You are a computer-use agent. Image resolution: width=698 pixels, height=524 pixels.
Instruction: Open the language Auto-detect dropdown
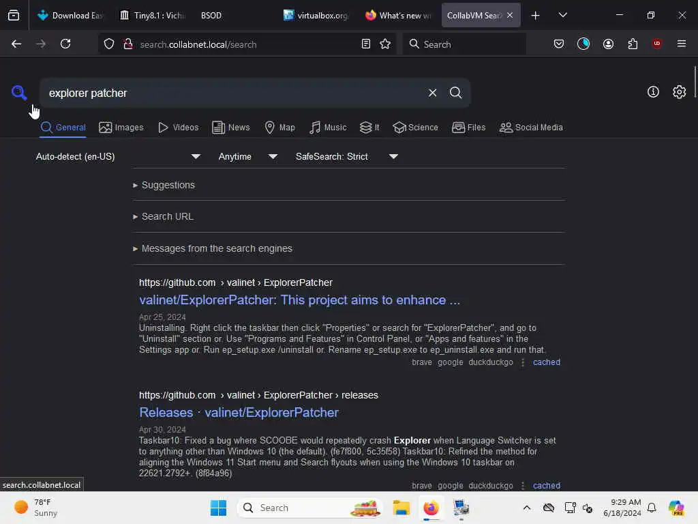coord(118,156)
